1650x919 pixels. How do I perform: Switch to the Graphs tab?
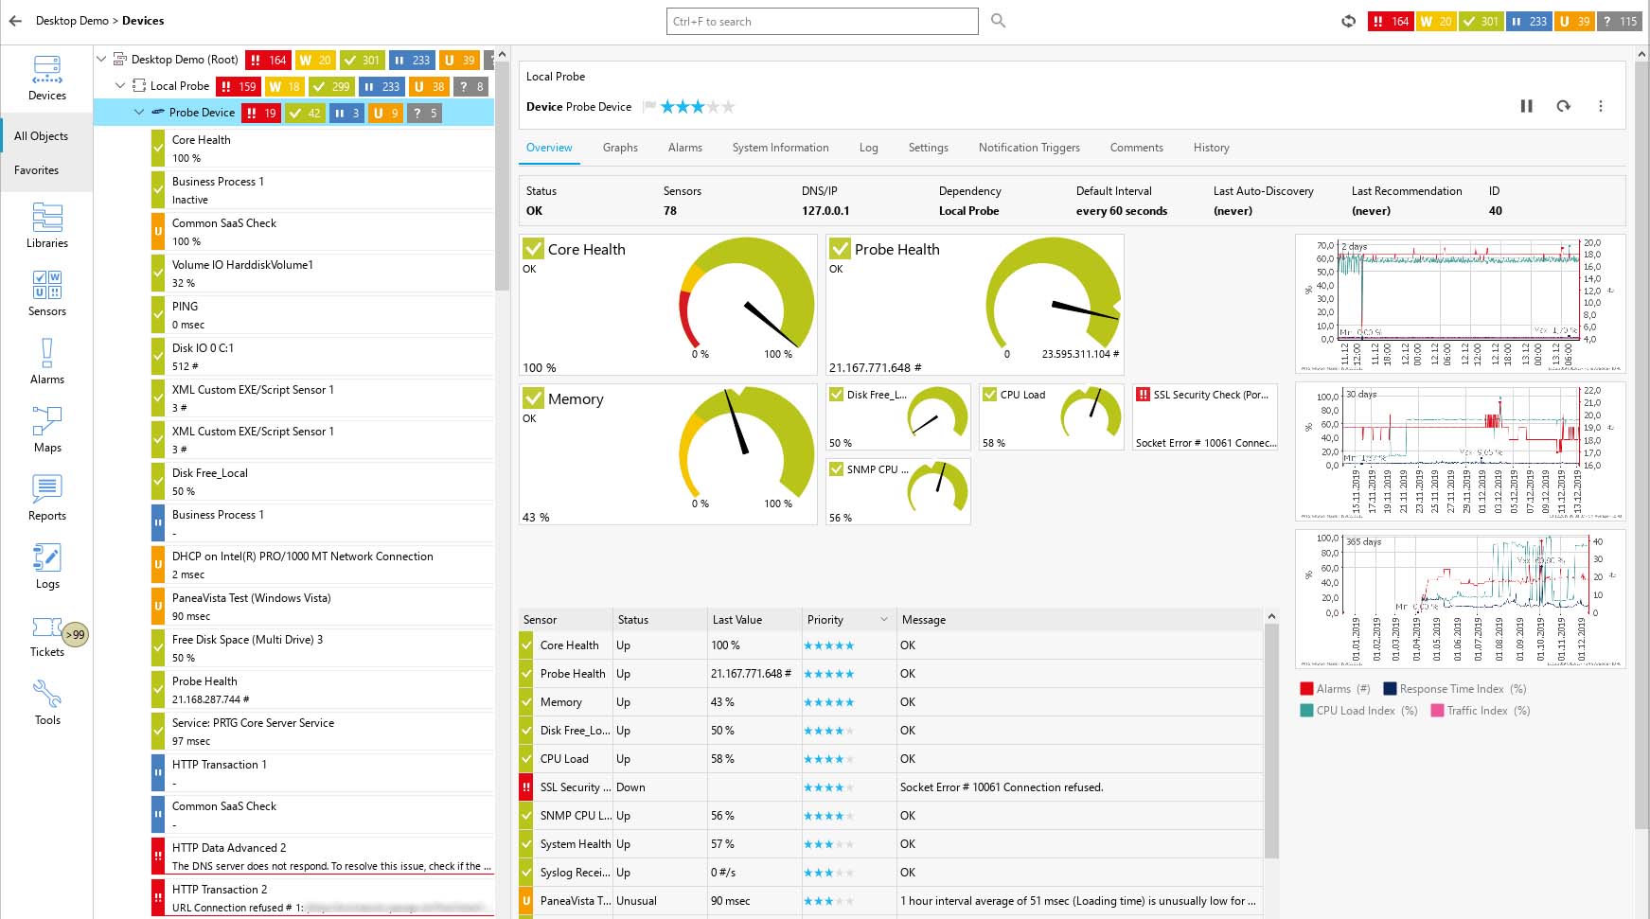click(x=620, y=148)
